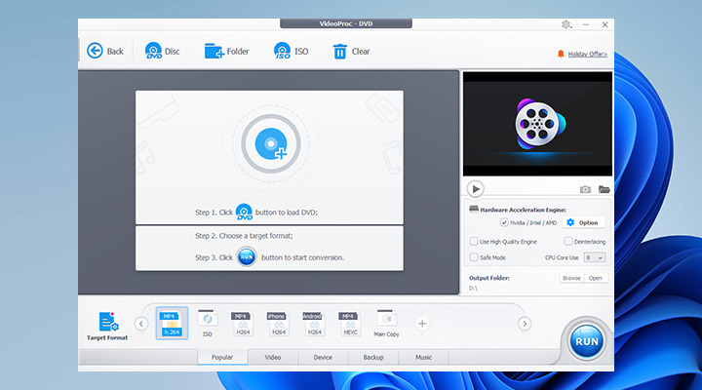The width and height of the screenshot is (702, 390).
Task: Click the Browse output folder button
Action: (x=570, y=278)
